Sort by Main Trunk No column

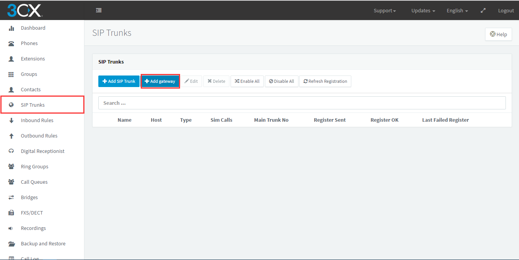click(x=271, y=120)
